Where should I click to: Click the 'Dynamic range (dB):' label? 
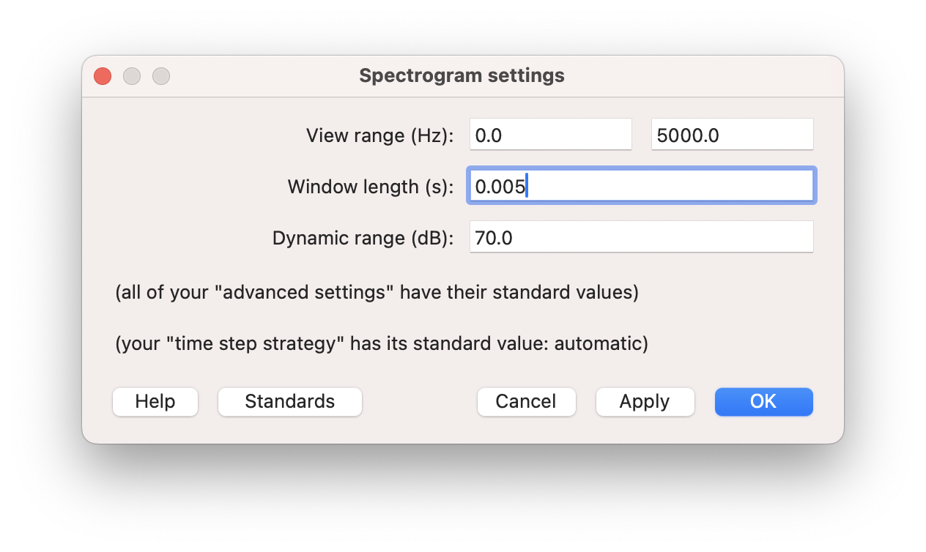(363, 238)
